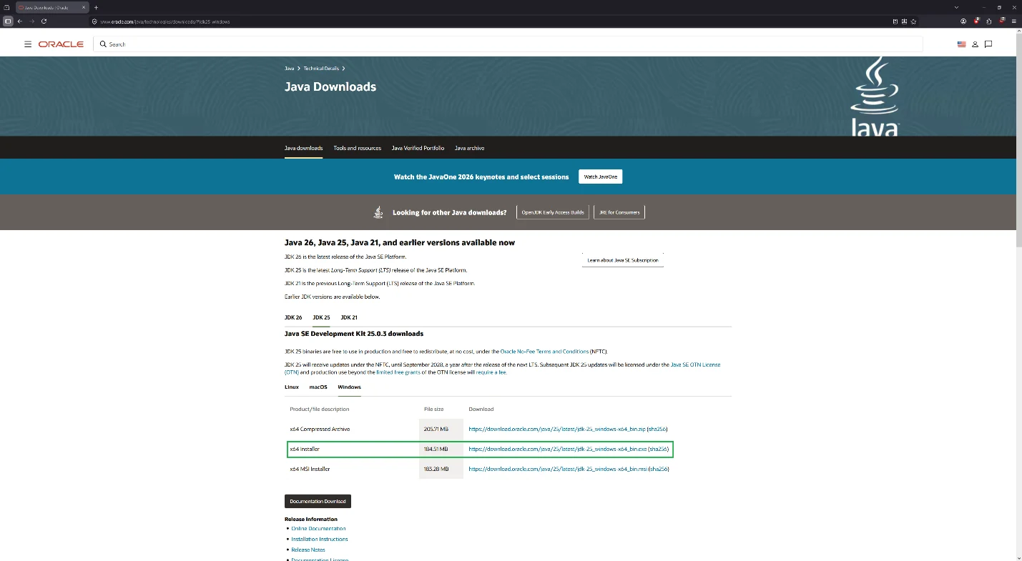1022x561 pixels.
Task: Go forward using the browser forward arrow
Action: coord(31,21)
